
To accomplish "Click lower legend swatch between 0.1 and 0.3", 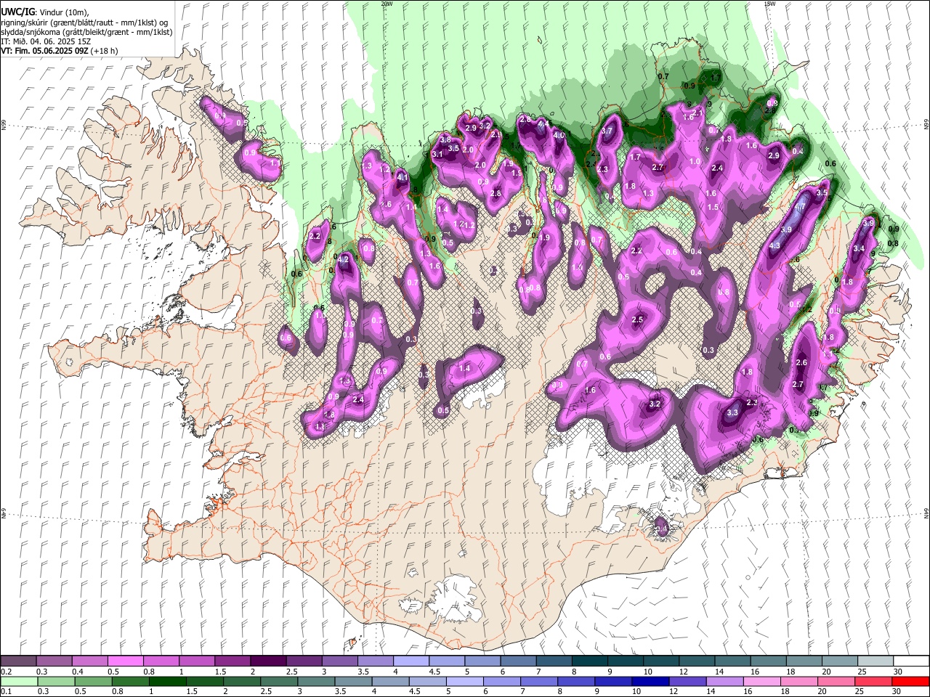I will point(19,681).
